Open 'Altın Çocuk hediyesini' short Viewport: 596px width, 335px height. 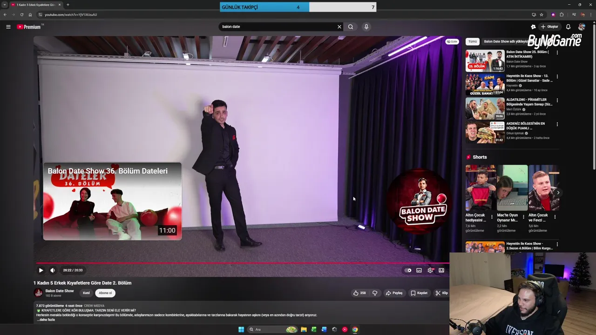pos(481,188)
